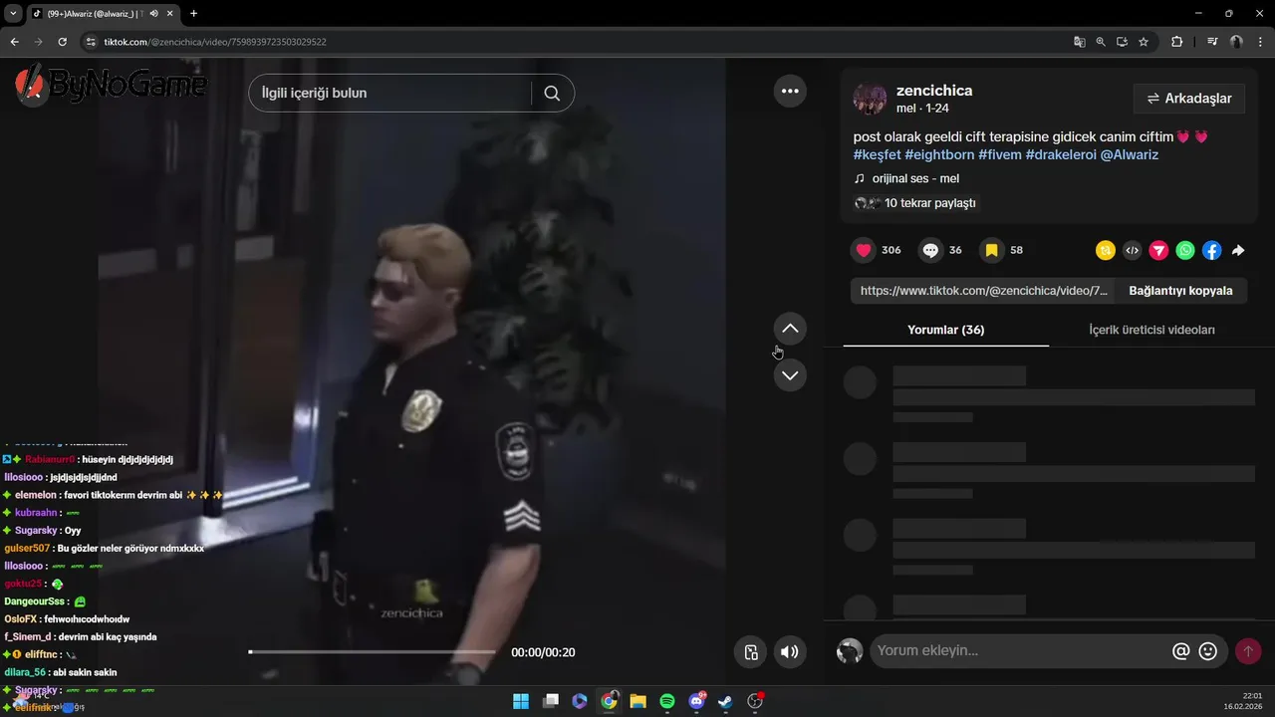View site information icon in address bar
The image size is (1275, 717).
pyautogui.click(x=91, y=42)
